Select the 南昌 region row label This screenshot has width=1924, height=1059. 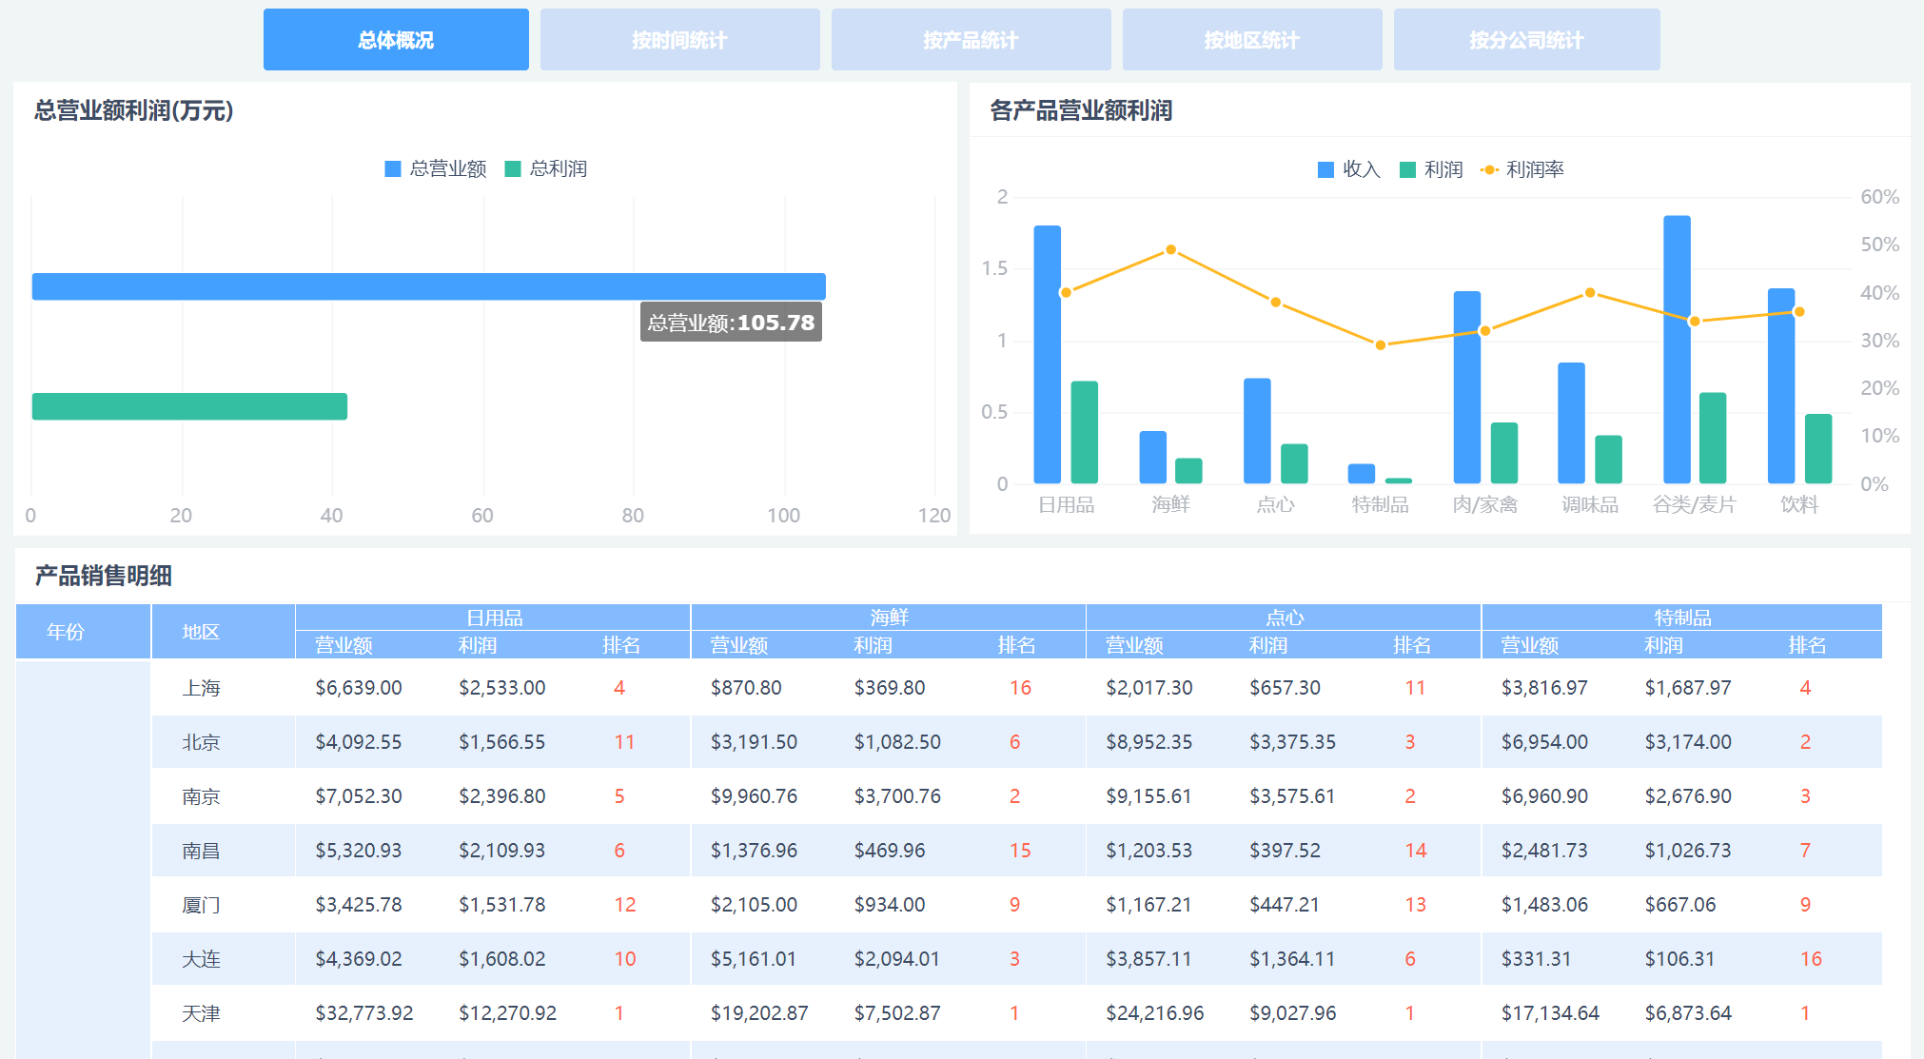point(201,851)
